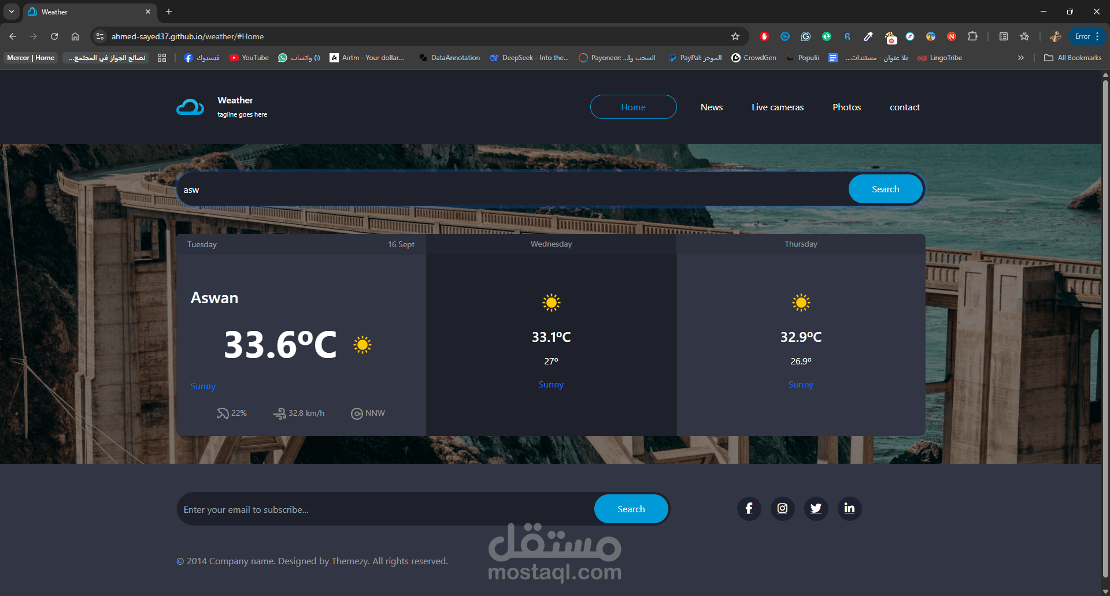
Task: Open the red N extension icon
Action: (x=952, y=36)
